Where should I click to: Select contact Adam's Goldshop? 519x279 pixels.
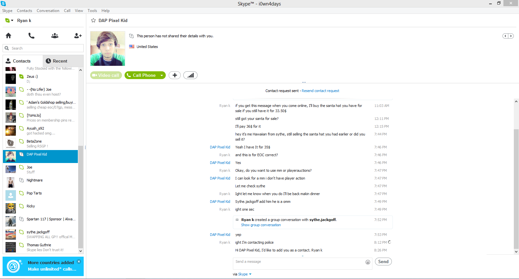(41, 105)
